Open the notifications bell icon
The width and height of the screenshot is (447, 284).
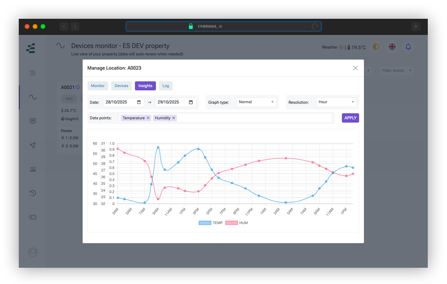408,47
